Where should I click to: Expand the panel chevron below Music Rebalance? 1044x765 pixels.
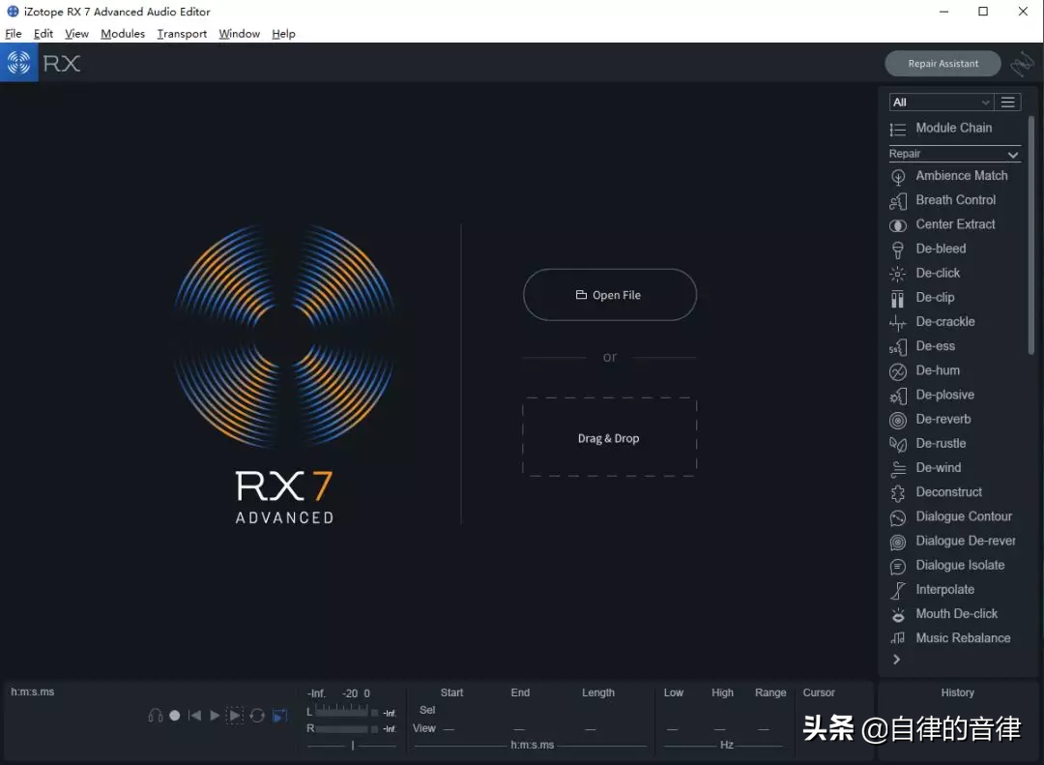pos(897,659)
